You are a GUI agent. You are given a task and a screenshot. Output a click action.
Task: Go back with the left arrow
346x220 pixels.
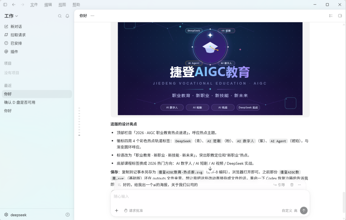14,4
